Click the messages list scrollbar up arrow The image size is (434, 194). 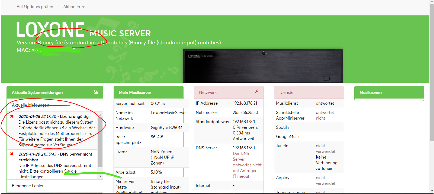pos(100,115)
